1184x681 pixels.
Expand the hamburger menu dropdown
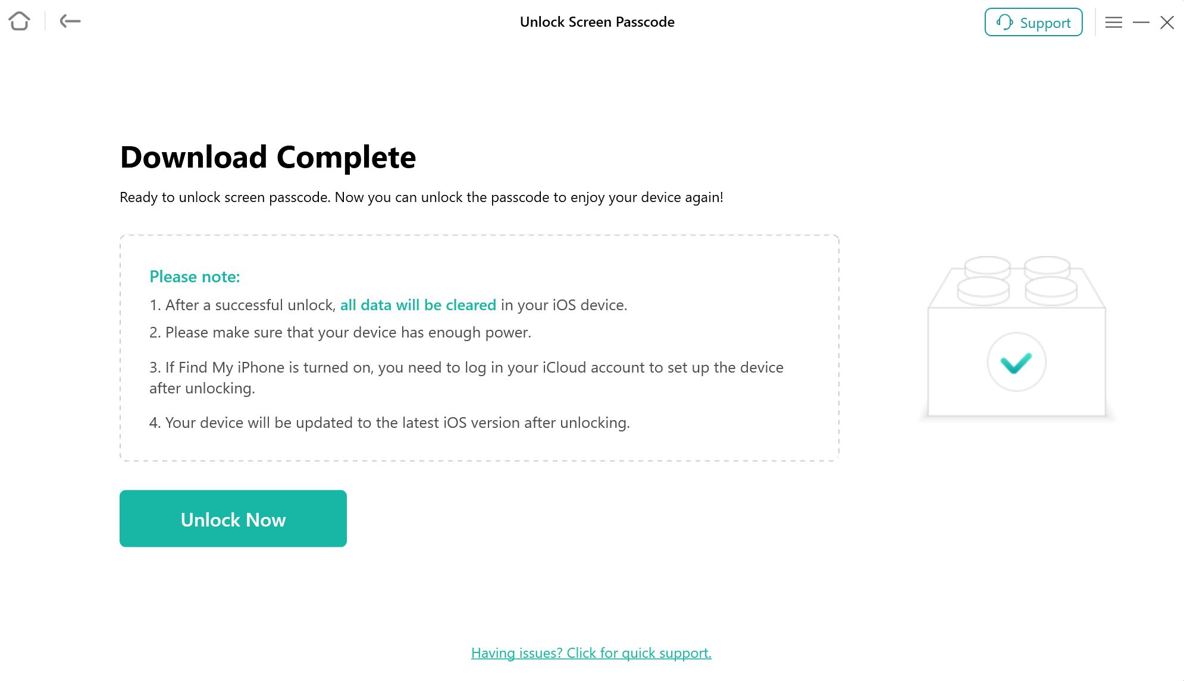click(x=1114, y=22)
